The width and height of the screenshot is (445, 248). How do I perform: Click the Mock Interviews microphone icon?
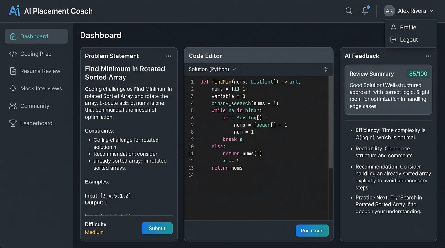(x=13, y=88)
